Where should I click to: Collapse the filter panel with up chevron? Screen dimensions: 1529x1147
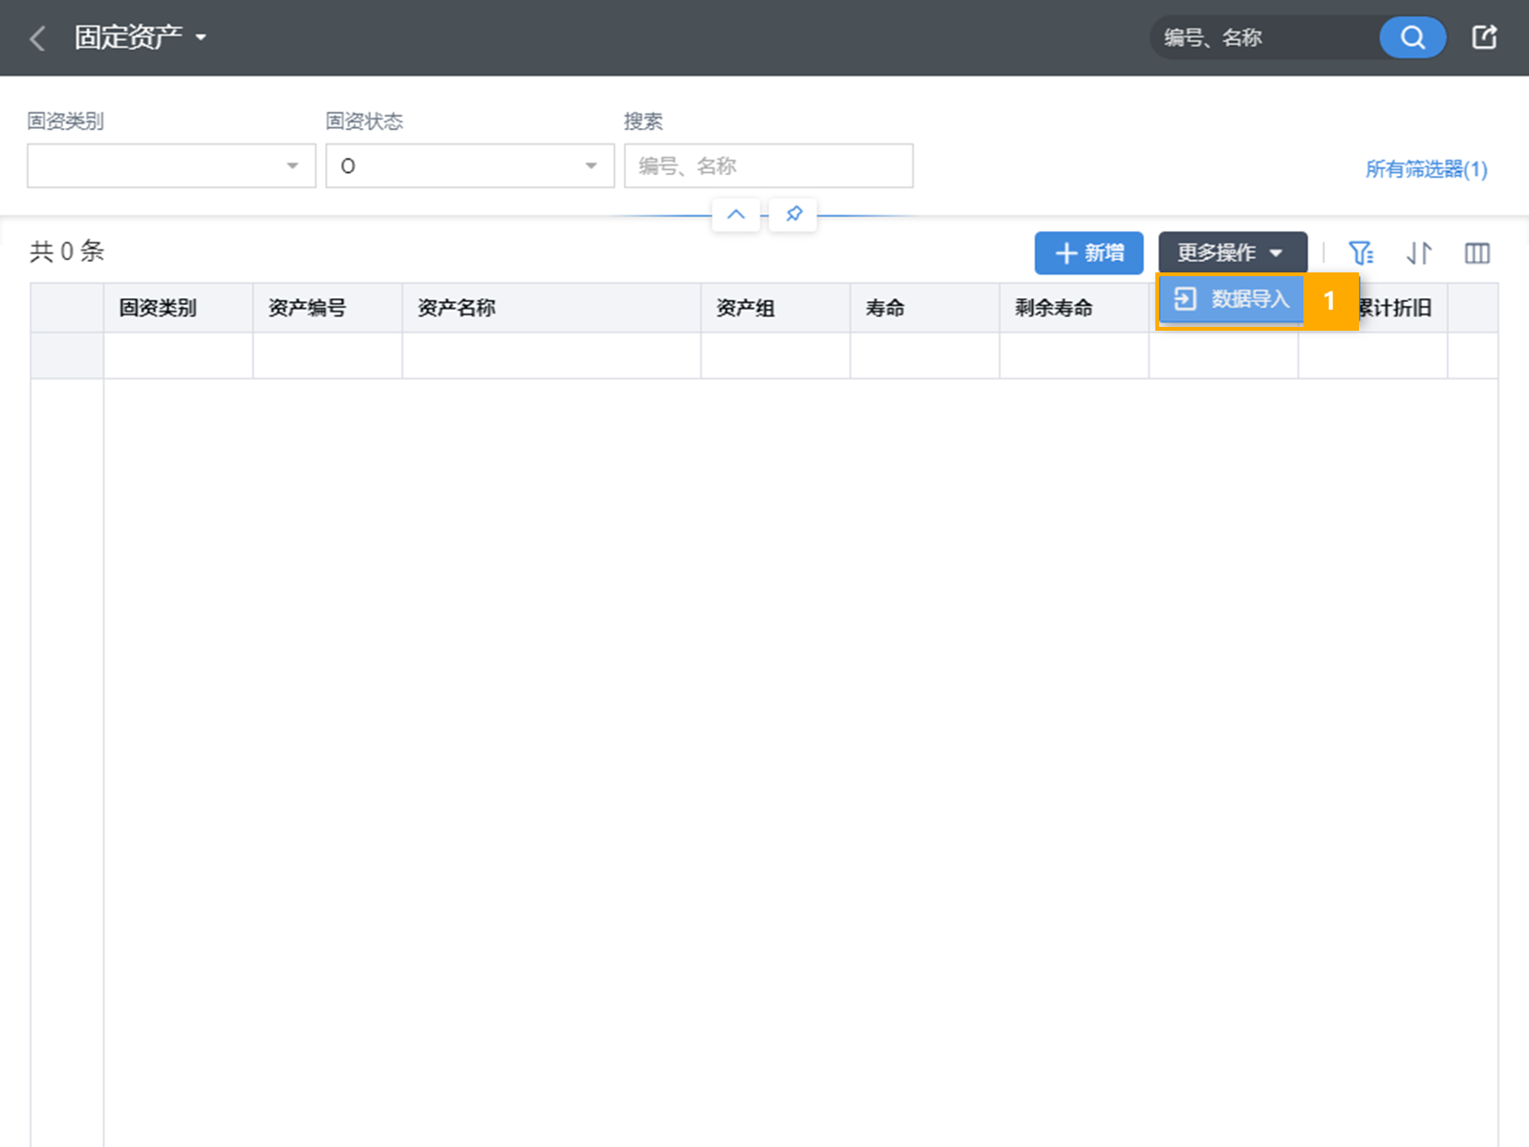(736, 214)
